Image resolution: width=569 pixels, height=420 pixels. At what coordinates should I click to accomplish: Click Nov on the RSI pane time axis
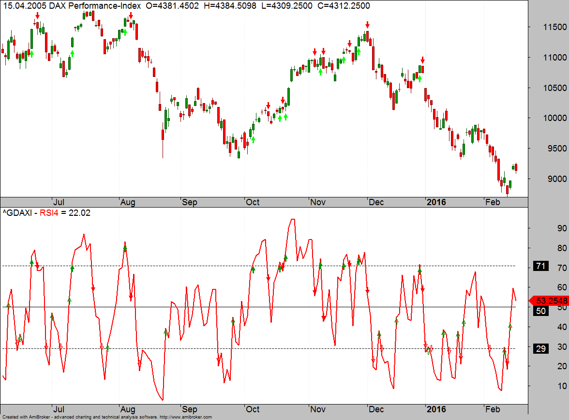[318, 409]
